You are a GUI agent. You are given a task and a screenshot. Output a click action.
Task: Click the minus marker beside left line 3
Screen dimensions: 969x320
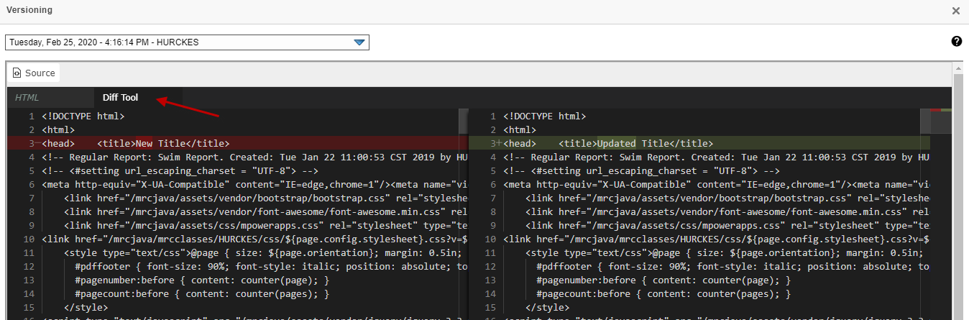tap(38, 144)
